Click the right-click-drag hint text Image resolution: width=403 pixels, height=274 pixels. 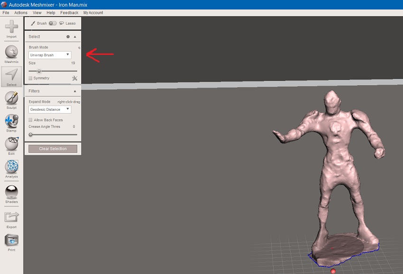(x=69, y=102)
